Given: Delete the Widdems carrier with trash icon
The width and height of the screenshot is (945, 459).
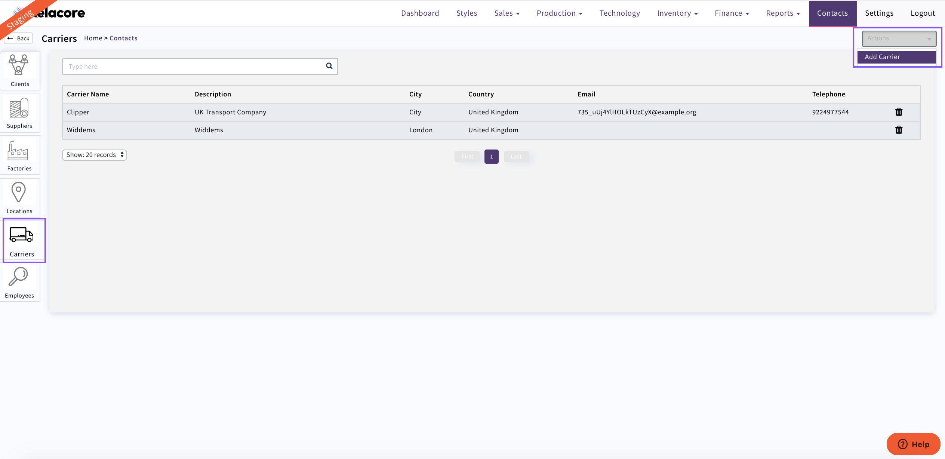Looking at the screenshot, I should [x=899, y=130].
